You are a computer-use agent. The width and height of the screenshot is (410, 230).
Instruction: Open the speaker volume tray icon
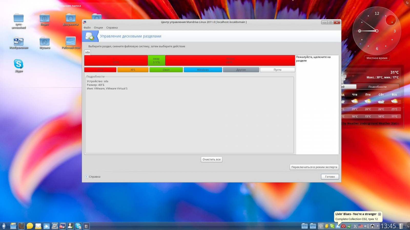[x=367, y=226]
